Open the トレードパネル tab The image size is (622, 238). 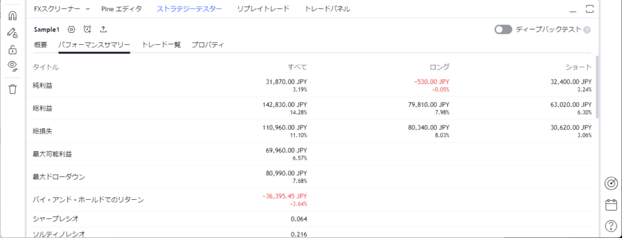[327, 8]
